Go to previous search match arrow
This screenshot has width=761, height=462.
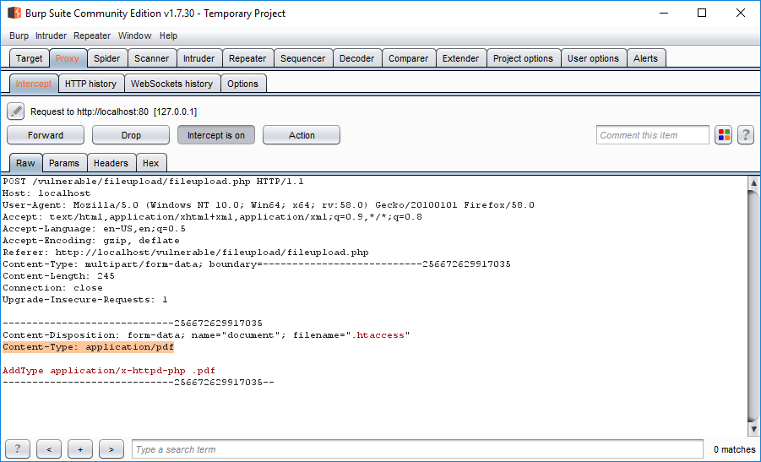coord(49,449)
